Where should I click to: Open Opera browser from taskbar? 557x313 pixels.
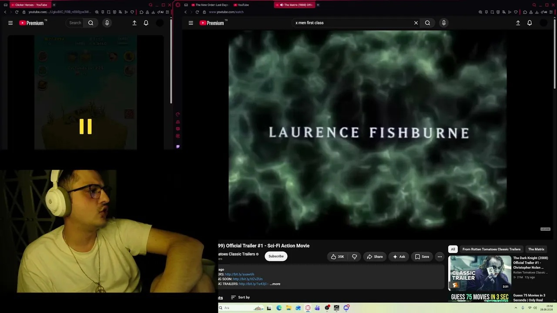308,308
